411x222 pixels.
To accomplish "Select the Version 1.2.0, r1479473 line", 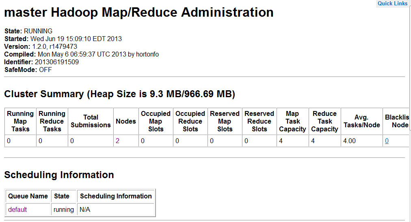I will point(41,46).
